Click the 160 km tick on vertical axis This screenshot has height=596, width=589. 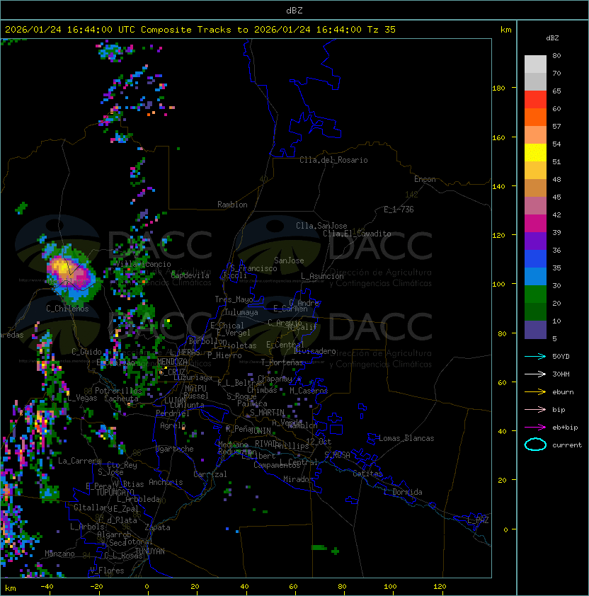[498, 137]
